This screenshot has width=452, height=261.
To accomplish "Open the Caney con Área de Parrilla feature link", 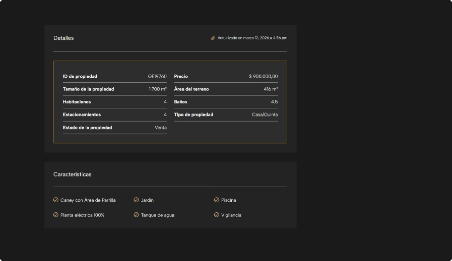I will [x=88, y=200].
